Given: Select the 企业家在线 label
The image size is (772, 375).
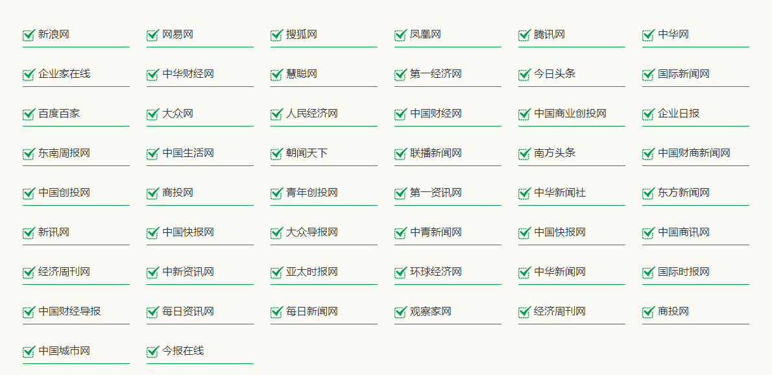Looking at the screenshot, I should tap(64, 75).
